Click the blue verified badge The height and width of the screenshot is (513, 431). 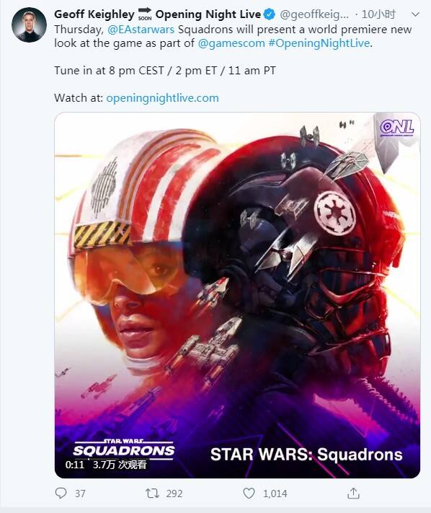(270, 14)
